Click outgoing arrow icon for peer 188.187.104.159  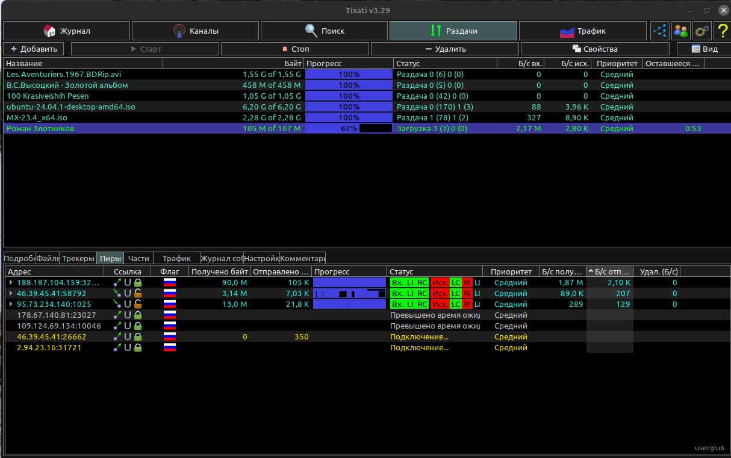[x=117, y=283]
